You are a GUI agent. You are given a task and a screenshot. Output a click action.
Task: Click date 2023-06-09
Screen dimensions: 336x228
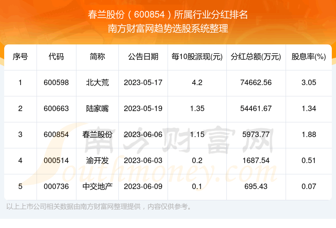click(143, 187)
